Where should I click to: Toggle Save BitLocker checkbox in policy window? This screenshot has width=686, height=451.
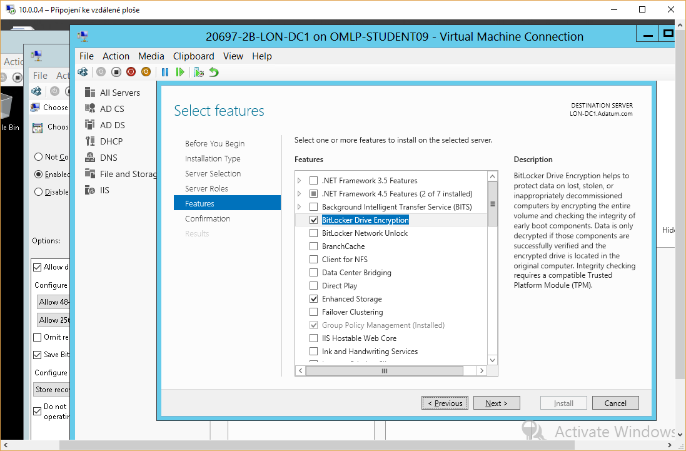pos(38,355)
